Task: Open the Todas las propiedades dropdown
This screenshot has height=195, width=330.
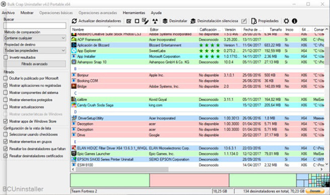Action: [x=35, y=51]
